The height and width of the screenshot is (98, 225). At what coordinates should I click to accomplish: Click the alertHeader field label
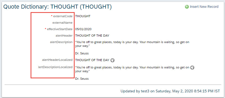(64, 36)
